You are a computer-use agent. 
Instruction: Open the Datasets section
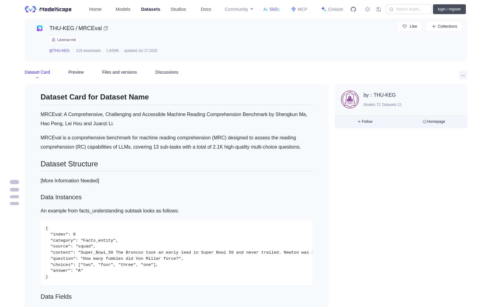coord(151,9)
